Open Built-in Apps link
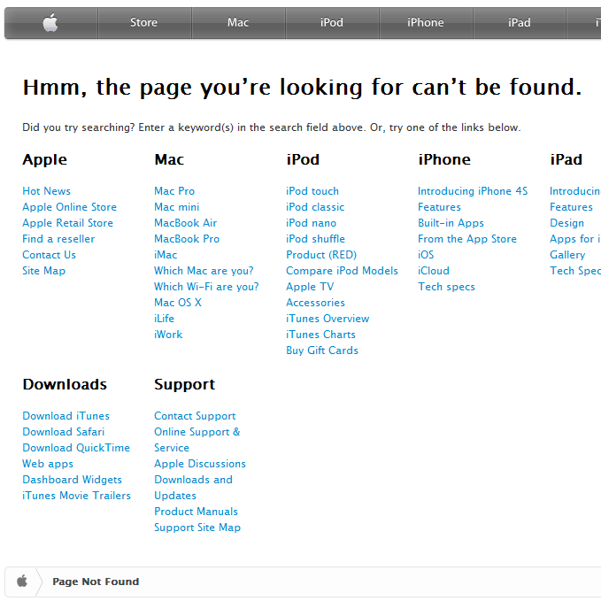The height and width of the screenshot is (601, 601). [451, 223]
